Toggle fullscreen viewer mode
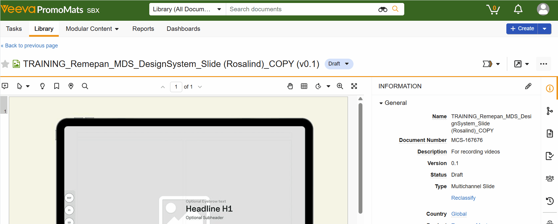The image size is (558, 224). (x=354, y=86)
